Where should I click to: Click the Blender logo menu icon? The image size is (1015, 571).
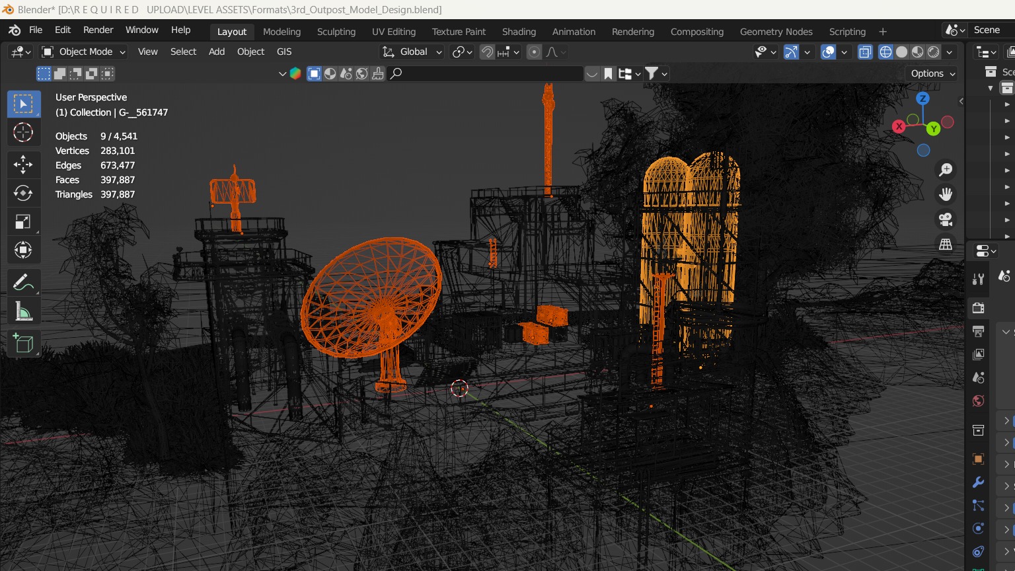[x=15, y=30]
